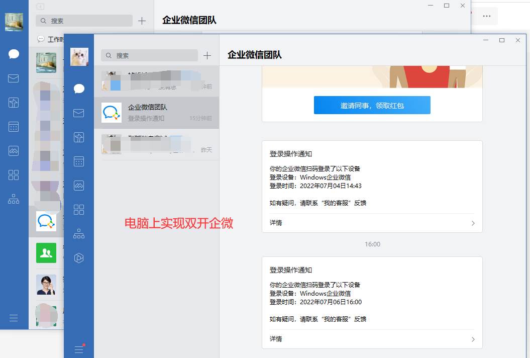The width and height of the screenshot is (530, 358).
Task: Open Meeting icon in back window sidebar
Action: pyautogui.click(x=14, y=151)
